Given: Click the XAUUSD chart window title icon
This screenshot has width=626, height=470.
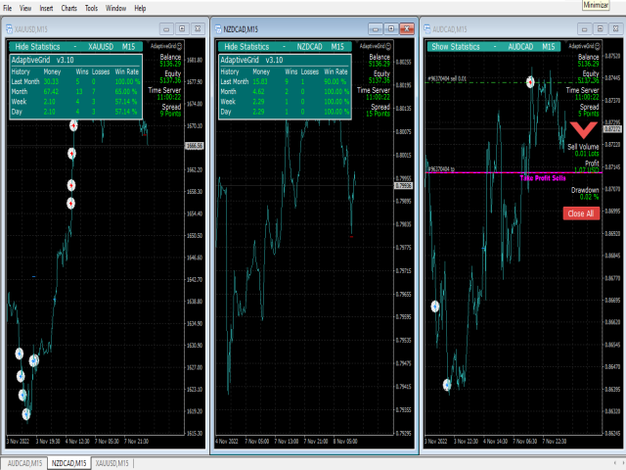Looking at the screenshot, I should [9, 30].
